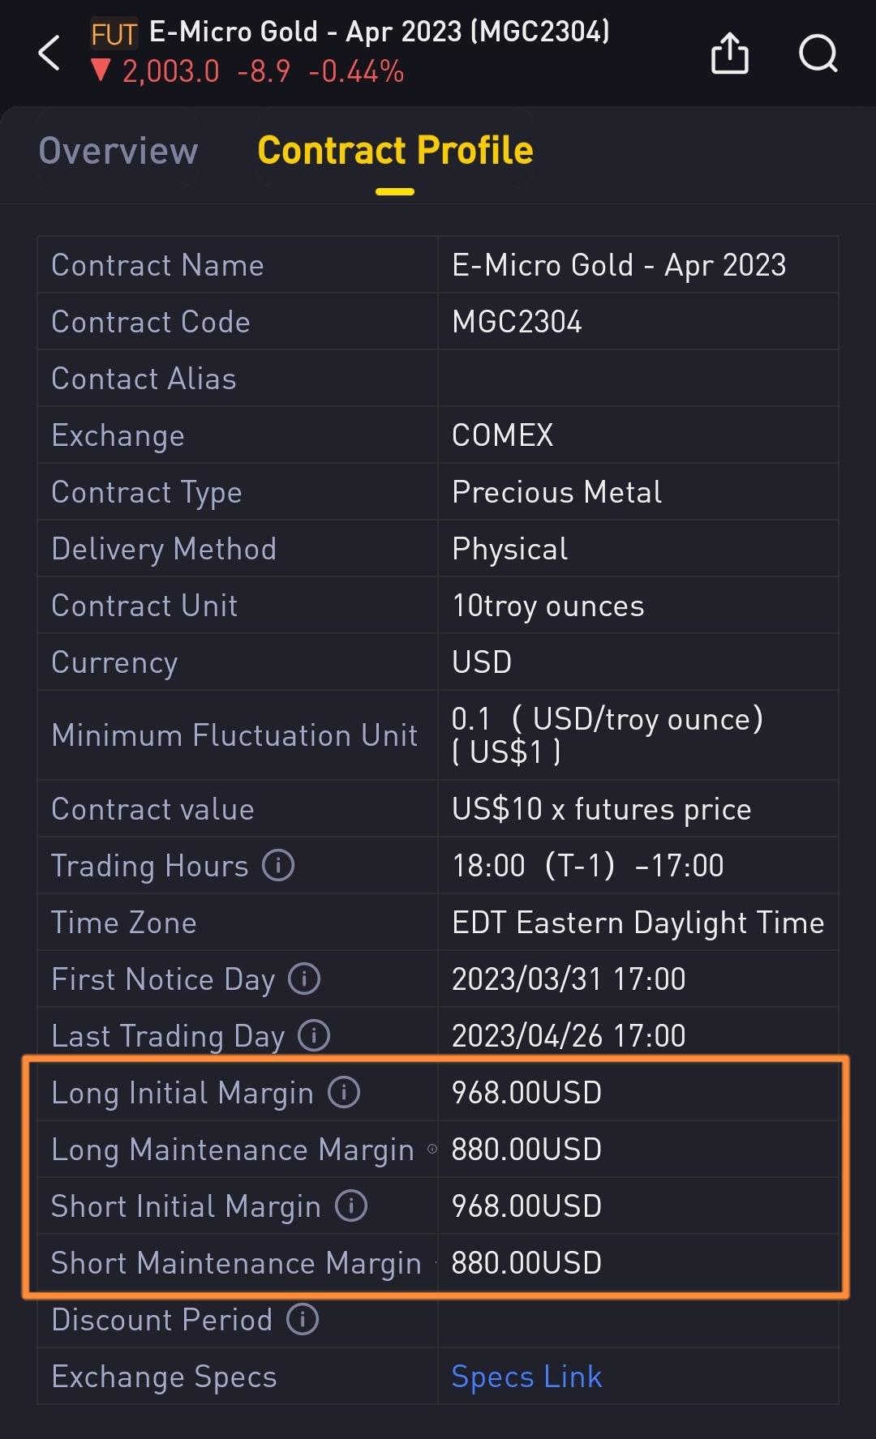
Task: Show Trading Hours info tooltip
Action: coord(278,865)
